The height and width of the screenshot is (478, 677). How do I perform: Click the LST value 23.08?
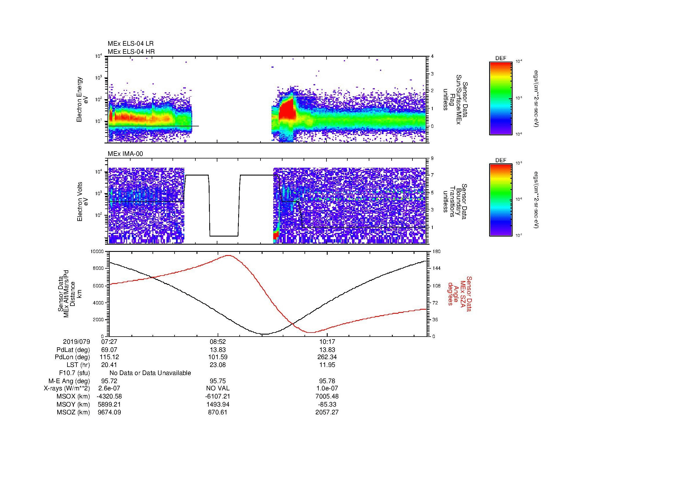tap(218, 365)
